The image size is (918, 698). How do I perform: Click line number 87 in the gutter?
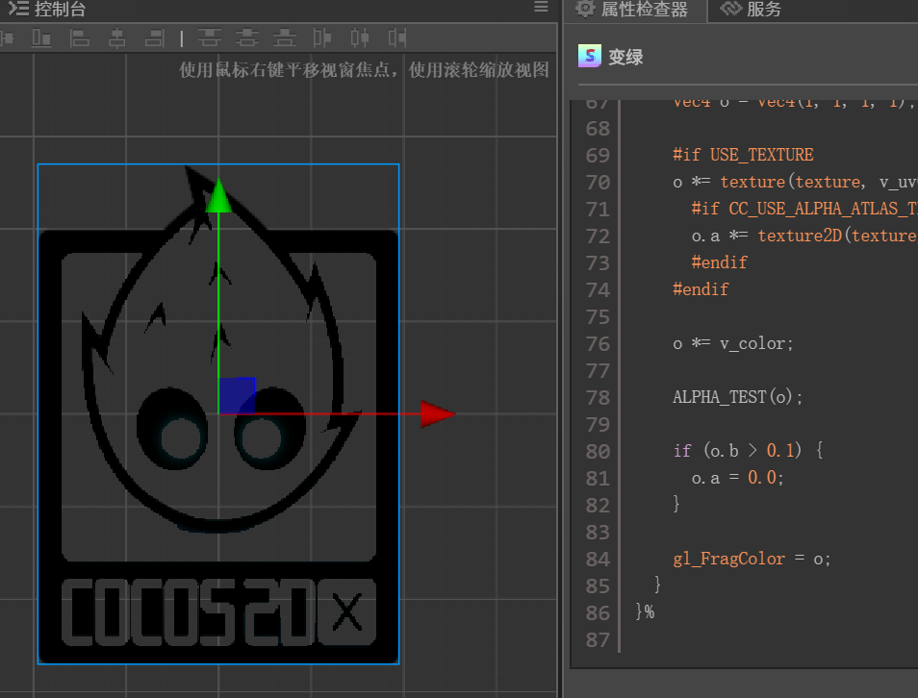pyautogui.click(x=598, y=640)
